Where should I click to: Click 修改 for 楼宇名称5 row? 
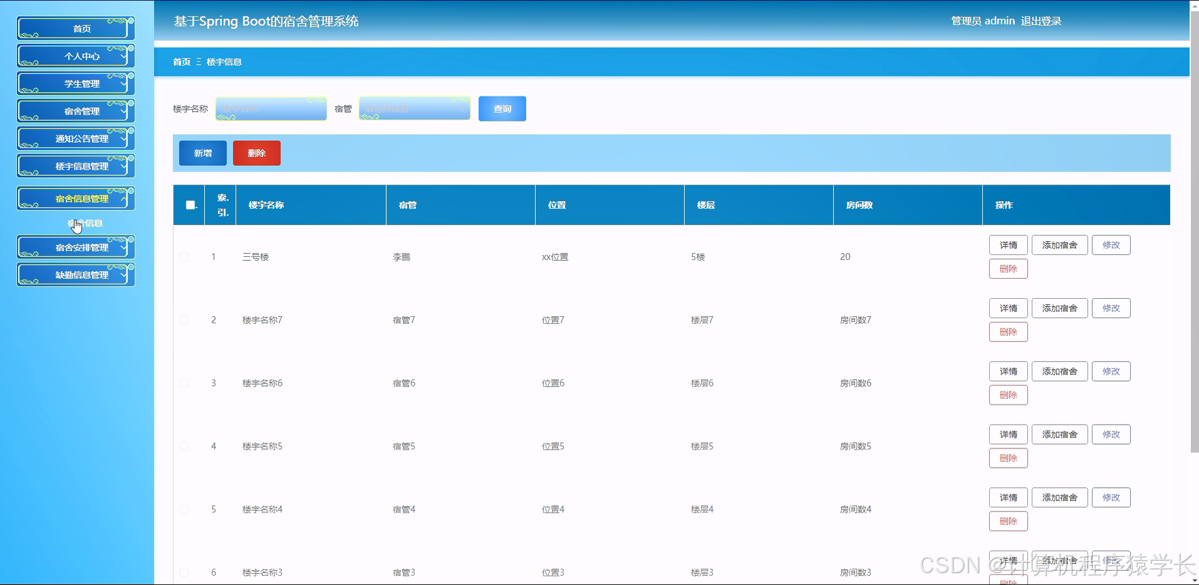1111,435
